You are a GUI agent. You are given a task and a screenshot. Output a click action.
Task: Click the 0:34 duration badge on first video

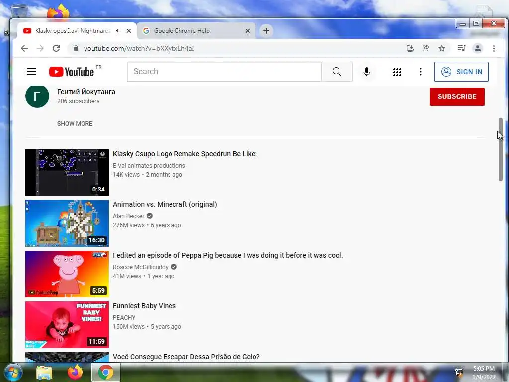pos(98,190)
